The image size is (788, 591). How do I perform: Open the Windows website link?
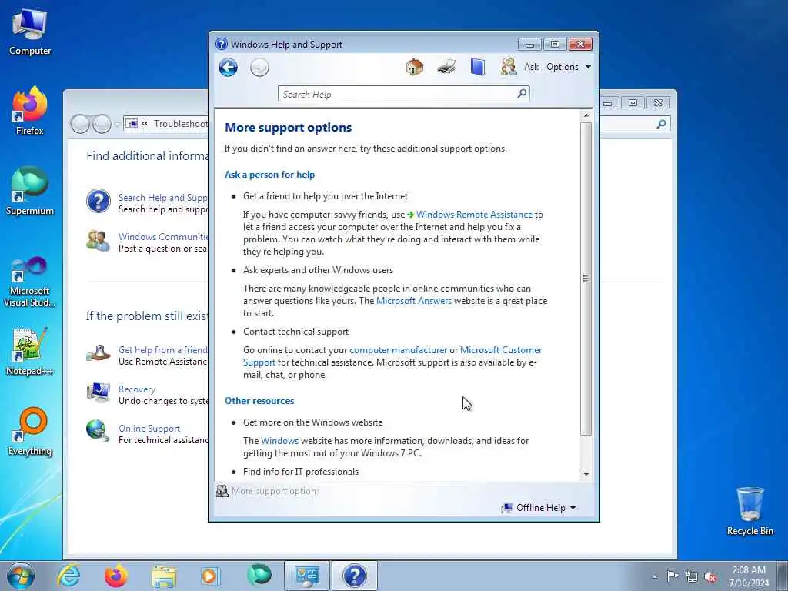tap(279, 441)
